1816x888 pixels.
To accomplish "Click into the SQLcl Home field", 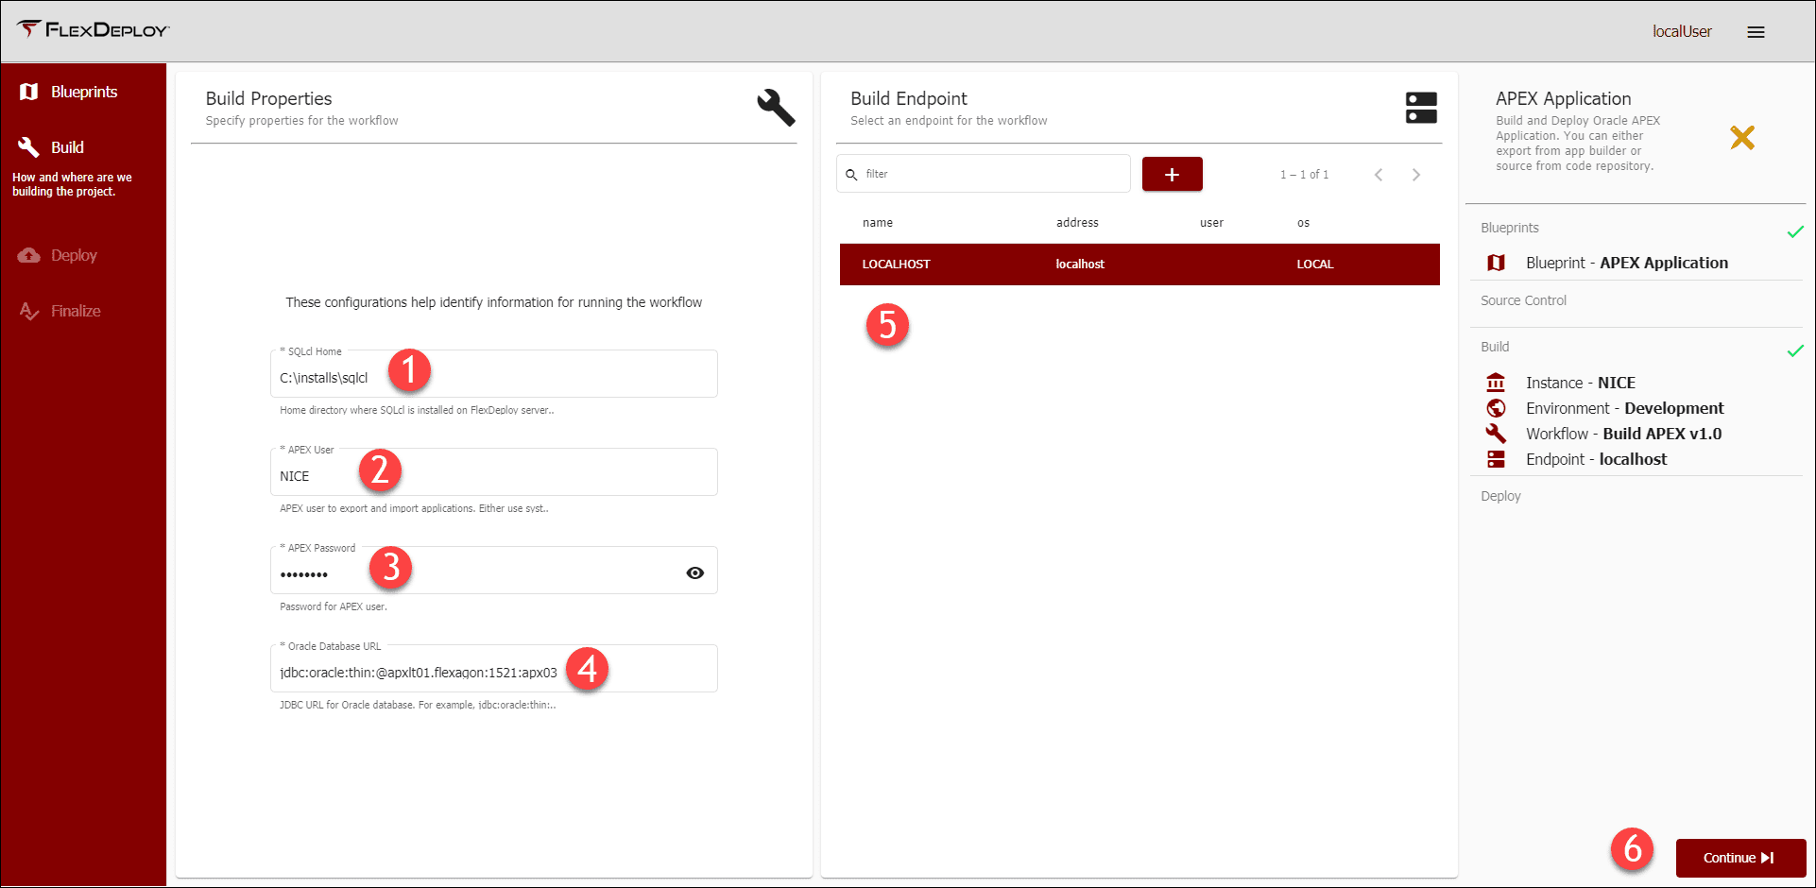I will 493,374.
